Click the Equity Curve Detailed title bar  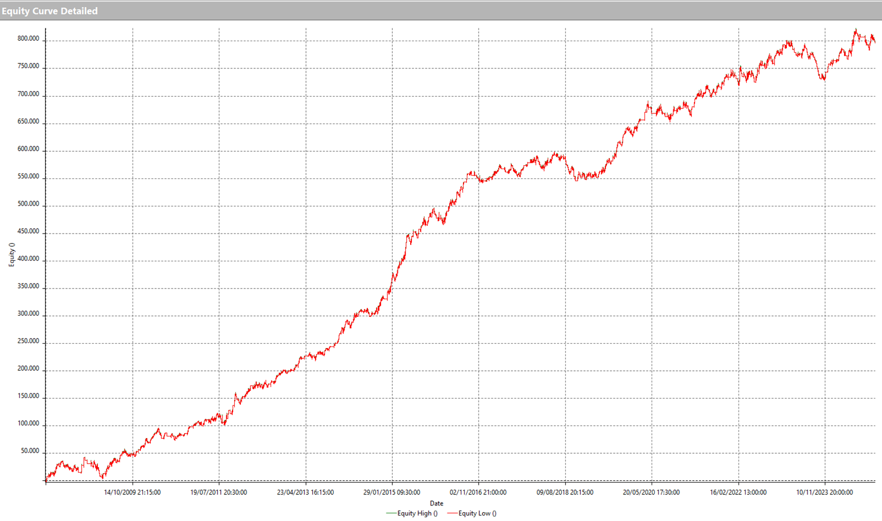click(50, 11)
